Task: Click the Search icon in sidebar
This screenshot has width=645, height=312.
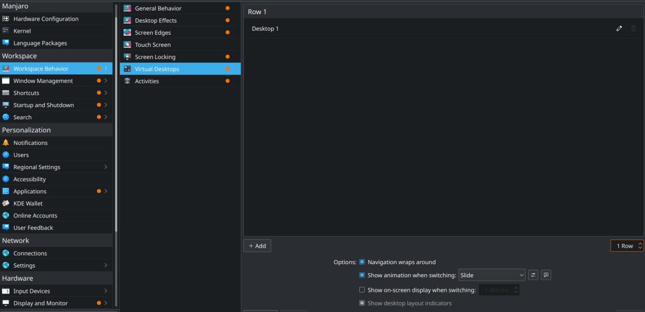Action: pyautogui.click(x=6, y=117)
